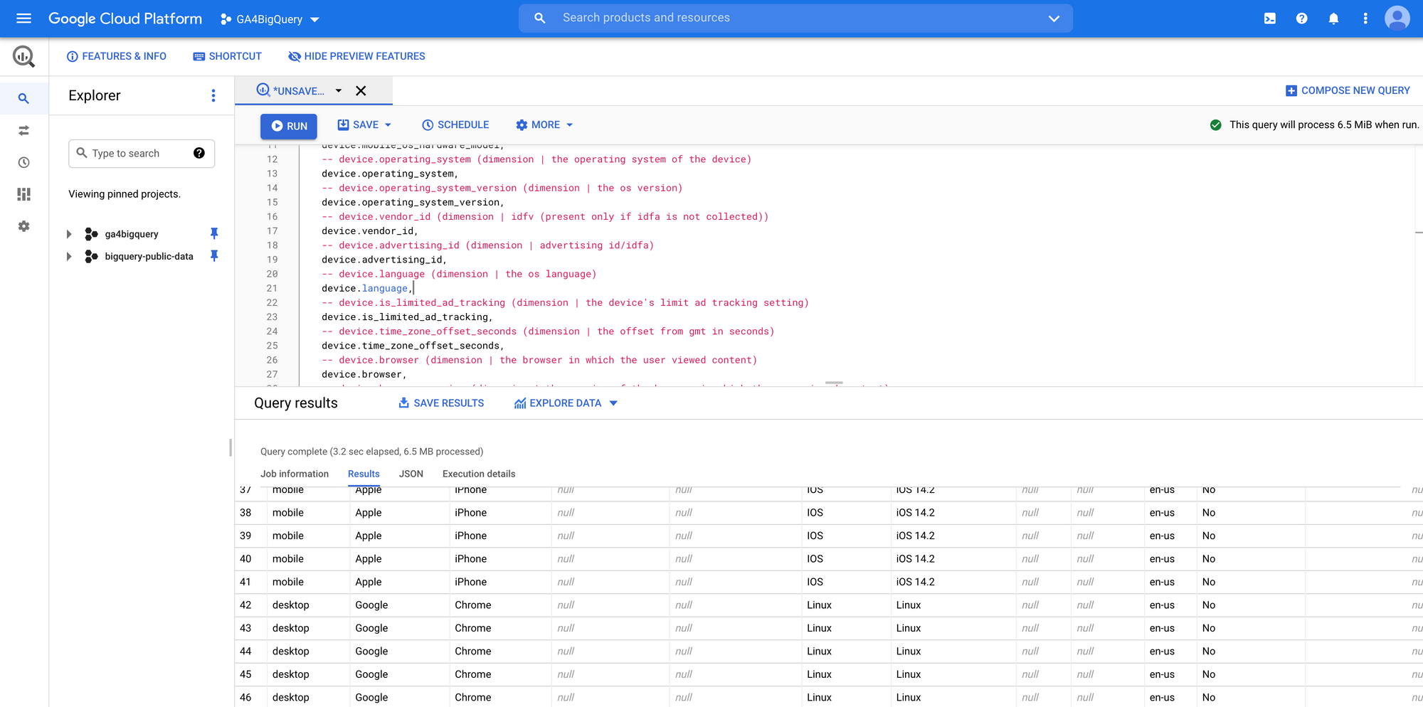Open Data transfers icon in sidebar
The width and height of the screenshot is (1423, 707).
tap(23, 130)
